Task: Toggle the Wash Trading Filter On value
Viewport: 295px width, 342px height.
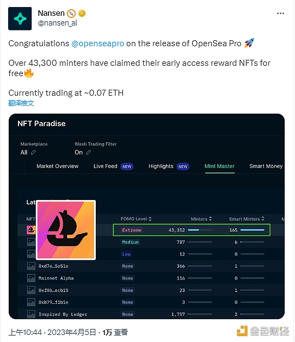Action: pyautogui.click(x=78, y=152)
